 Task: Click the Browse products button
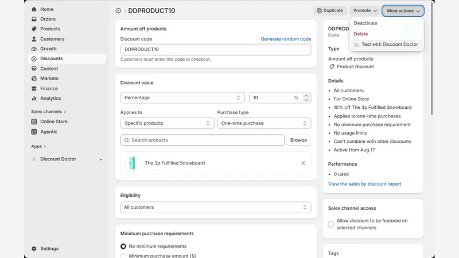pos(298,140)
